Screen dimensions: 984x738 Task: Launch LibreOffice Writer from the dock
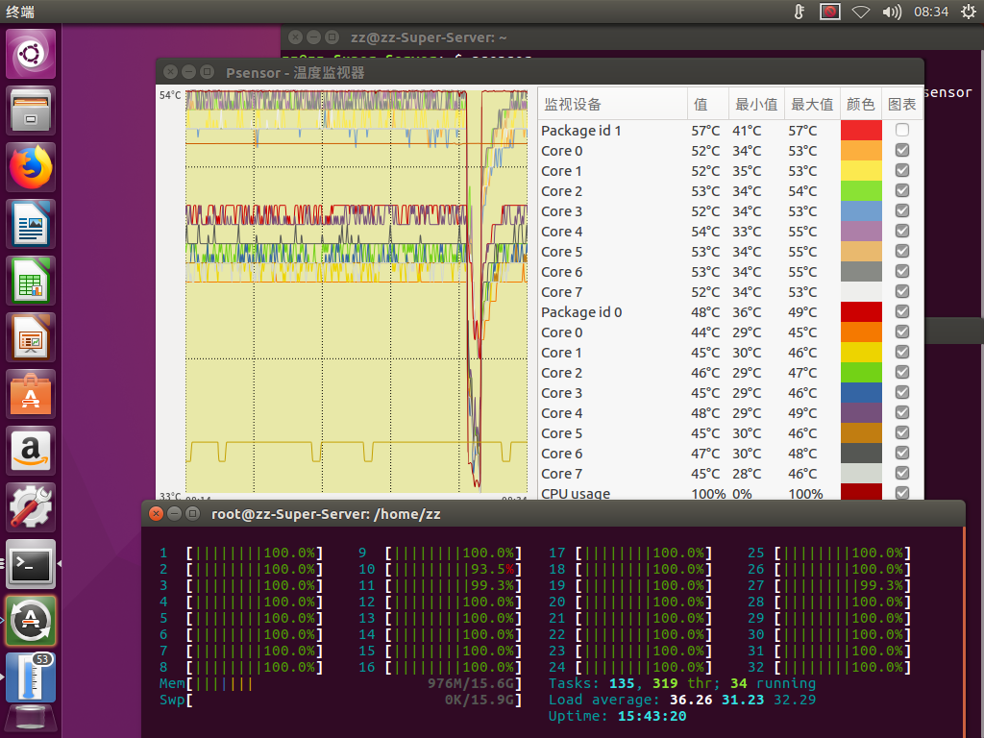tap(32, 226)
